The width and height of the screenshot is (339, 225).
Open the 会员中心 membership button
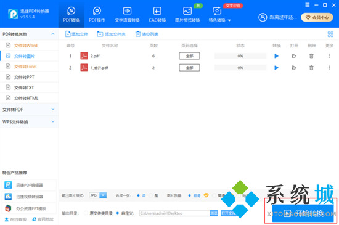tap(317, 17)
